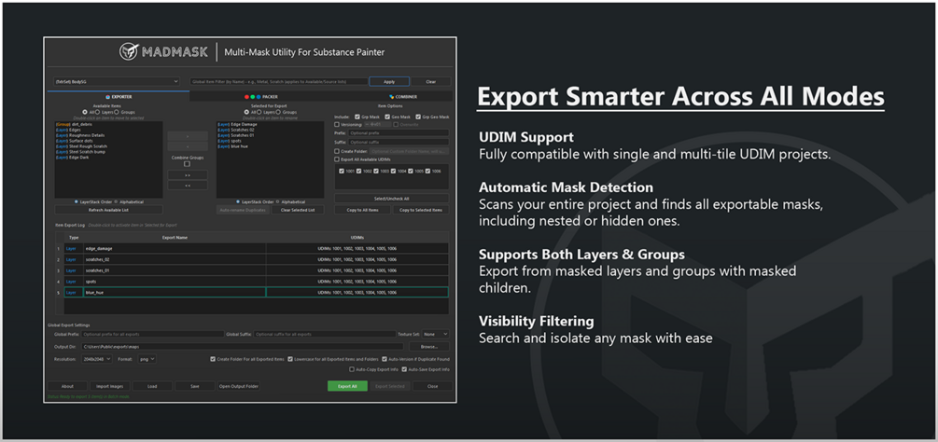Click the Clear filter button
This screenshot has width=938, height=442.
430,81
